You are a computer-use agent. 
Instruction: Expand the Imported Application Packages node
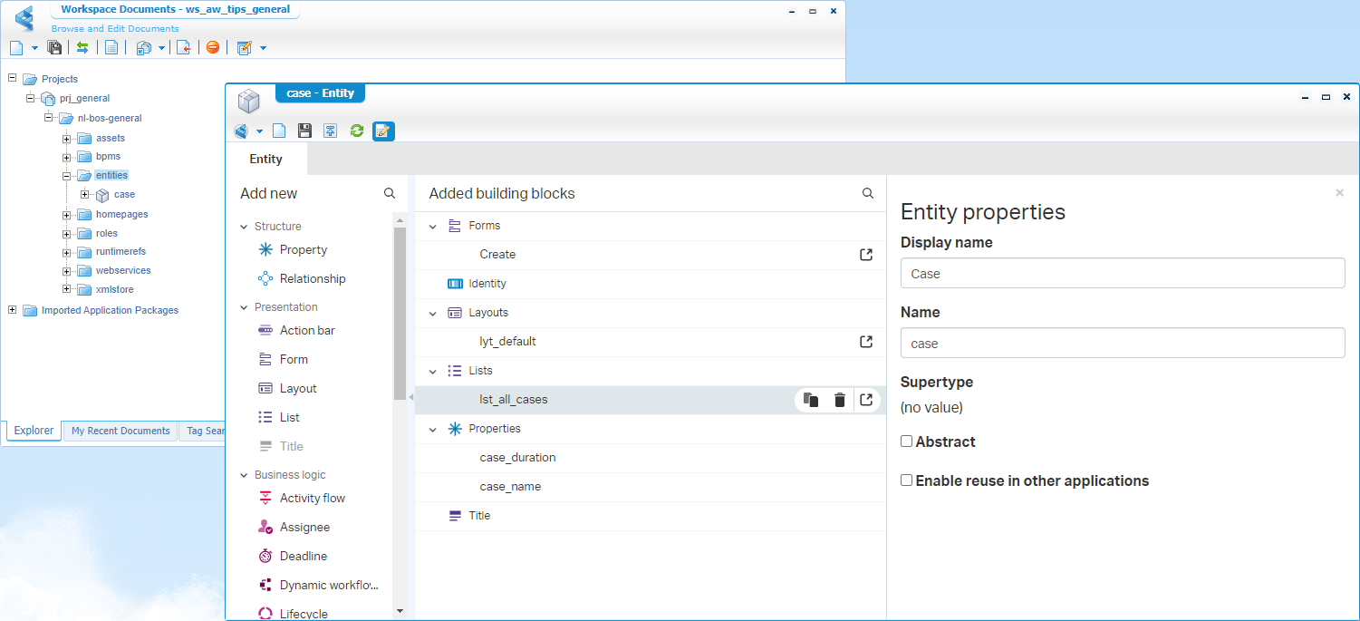[x=13, y=310]
